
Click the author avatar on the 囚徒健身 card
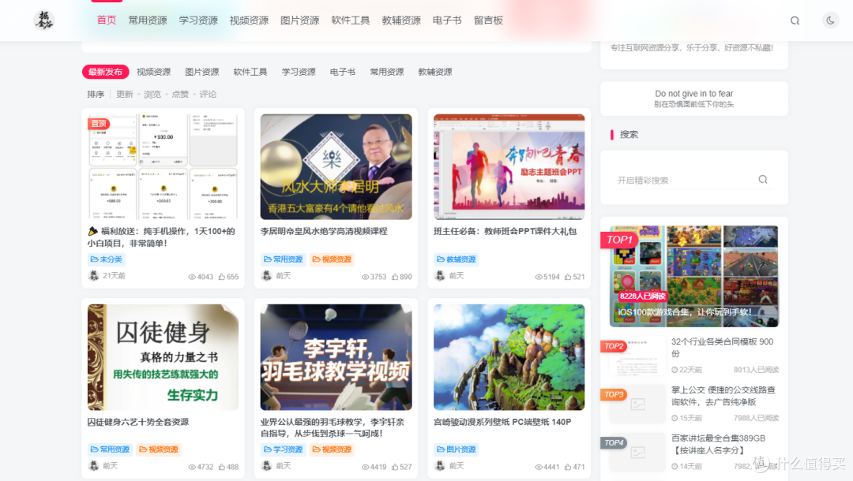(93, 466)
